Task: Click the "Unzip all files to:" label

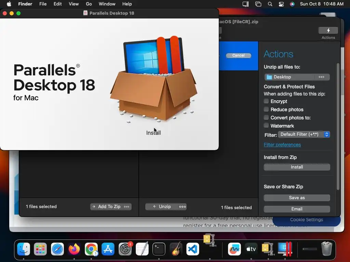Action: pyautogui.click(x=282, y=67)
